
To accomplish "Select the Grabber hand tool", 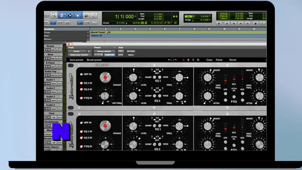I will [78, 16].
